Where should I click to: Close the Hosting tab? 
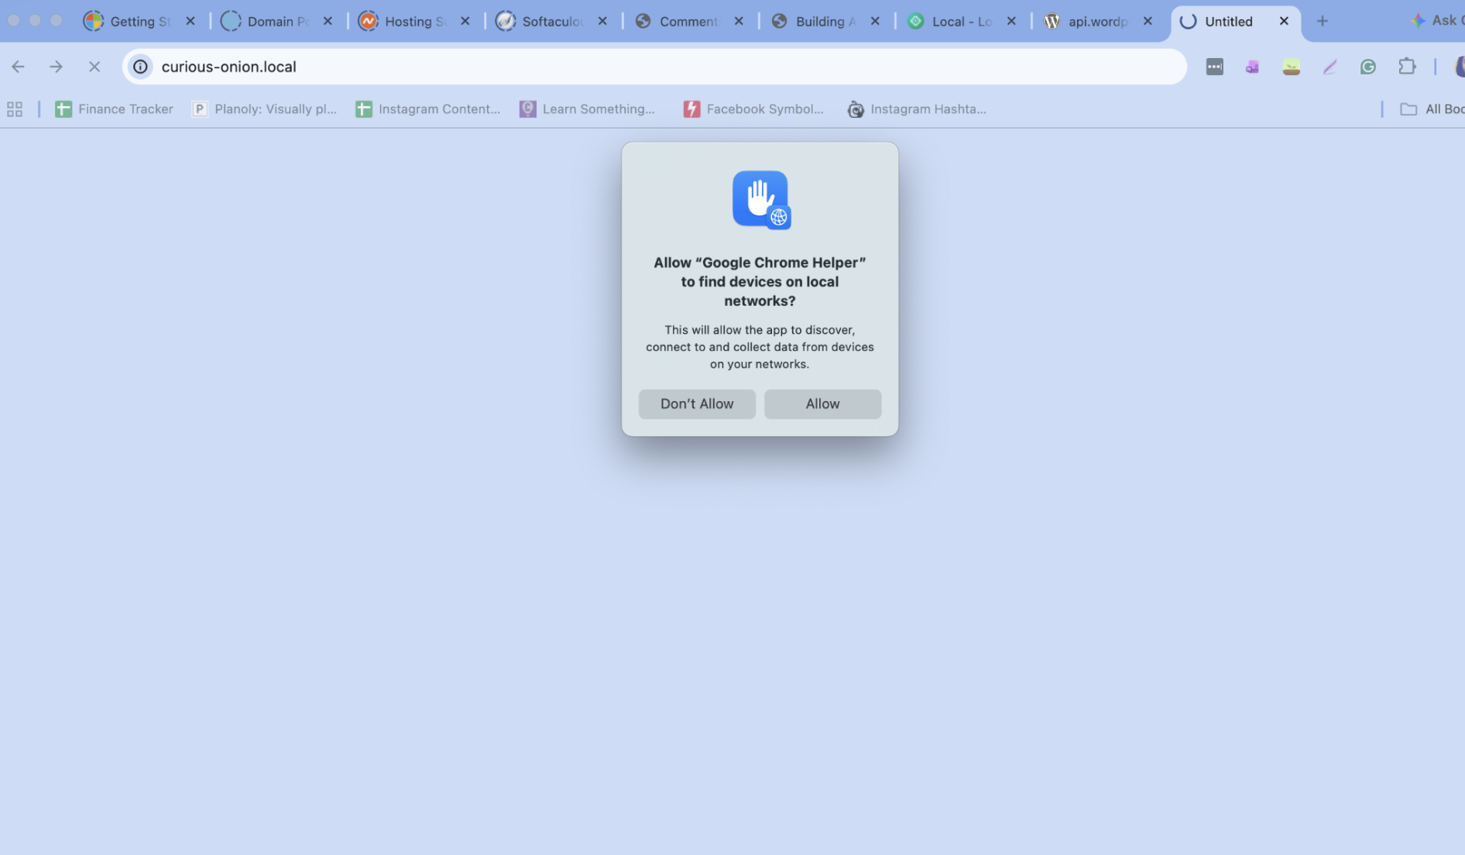coord(465,22)
